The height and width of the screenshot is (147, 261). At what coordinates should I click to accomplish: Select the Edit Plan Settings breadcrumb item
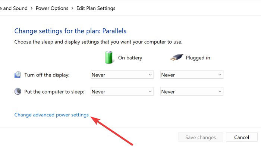[x=96, y=8]
